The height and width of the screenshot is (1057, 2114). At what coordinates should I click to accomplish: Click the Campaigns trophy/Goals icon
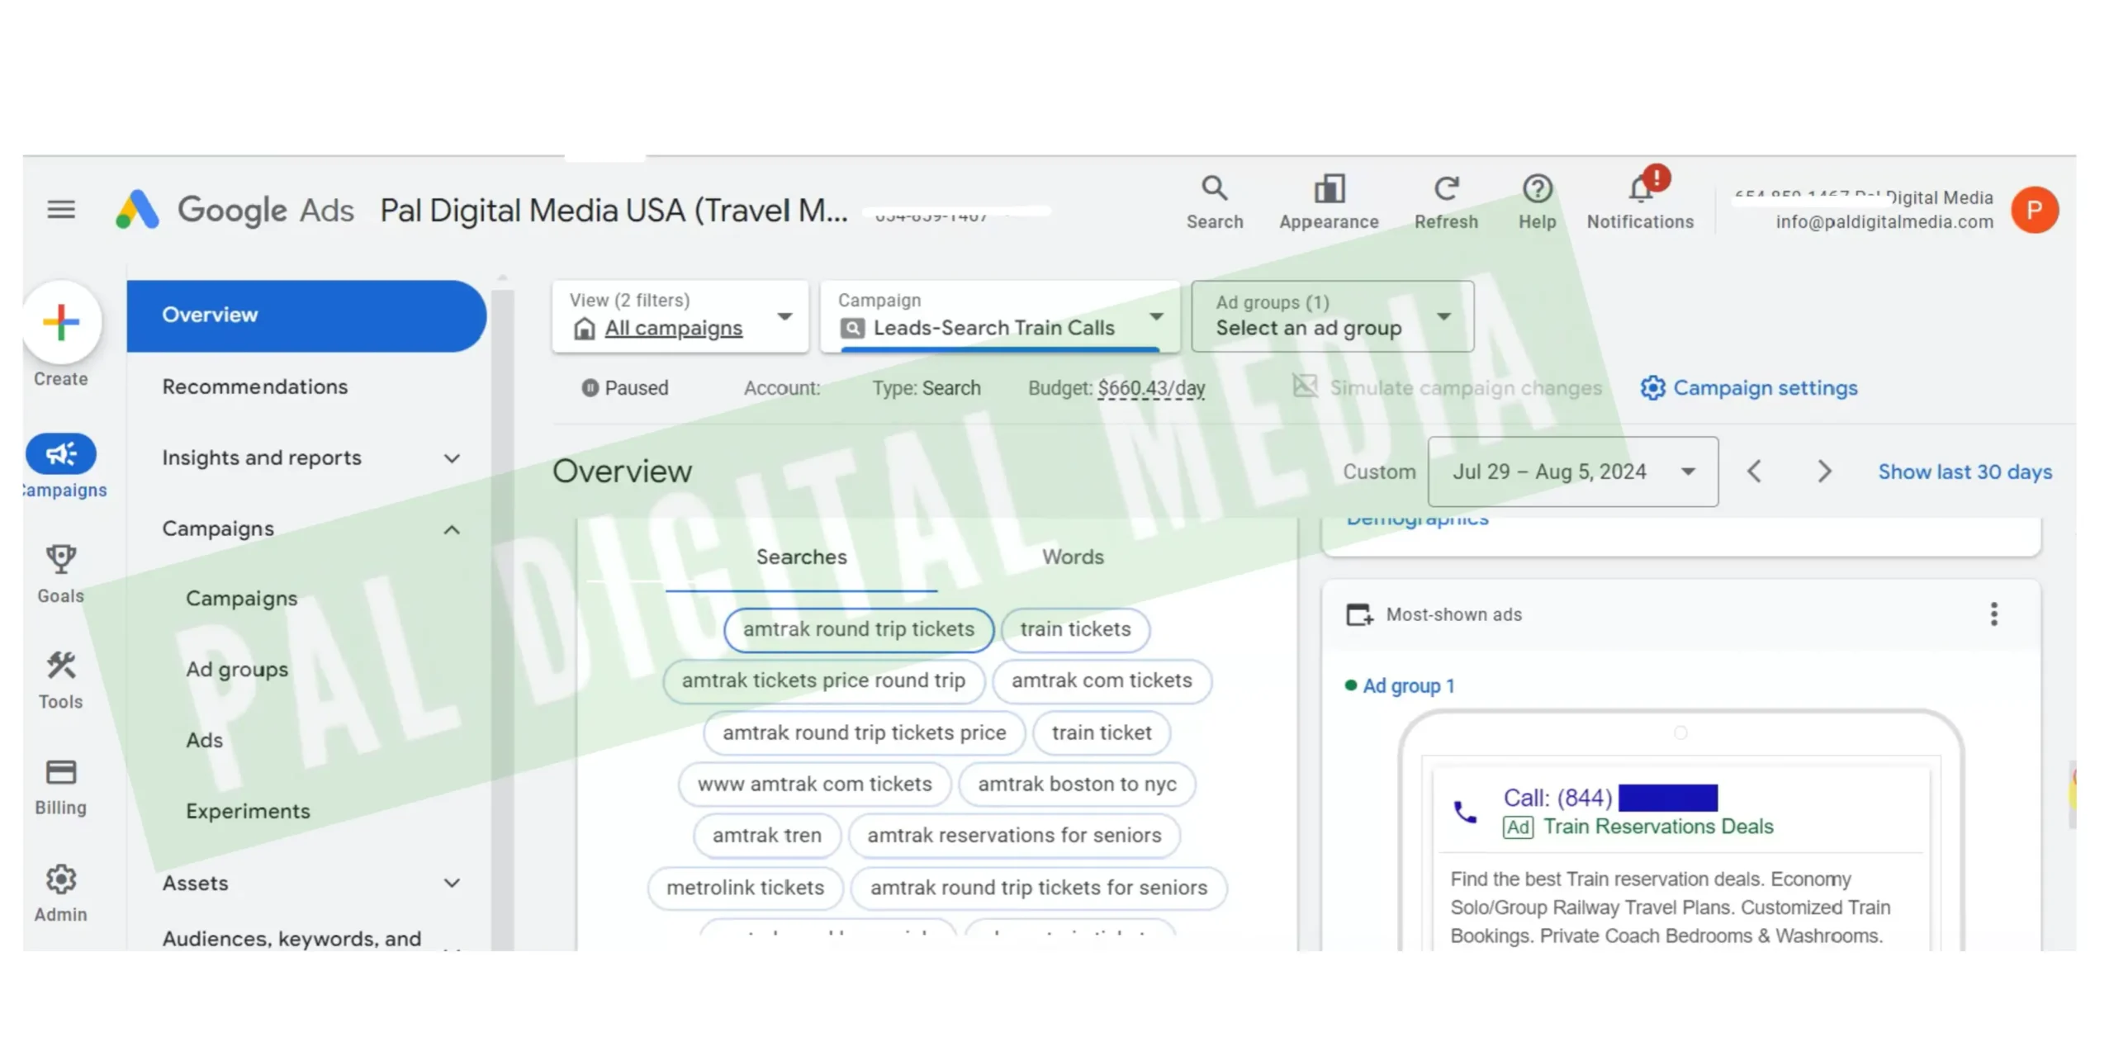pyautogui.click(x=60, y=558)
